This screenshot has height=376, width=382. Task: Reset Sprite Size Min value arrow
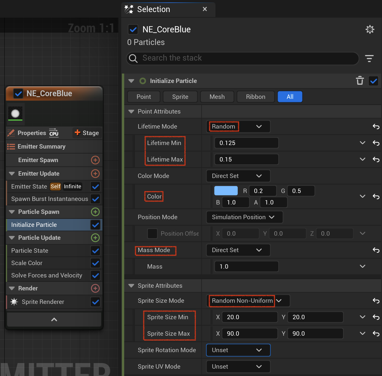tap(376, 317)
